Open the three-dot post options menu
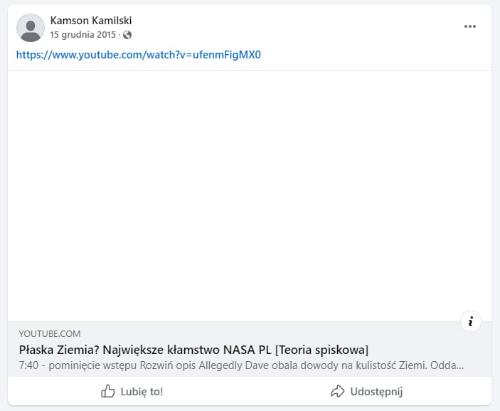 pyautogui.click(x=469, y=26)
